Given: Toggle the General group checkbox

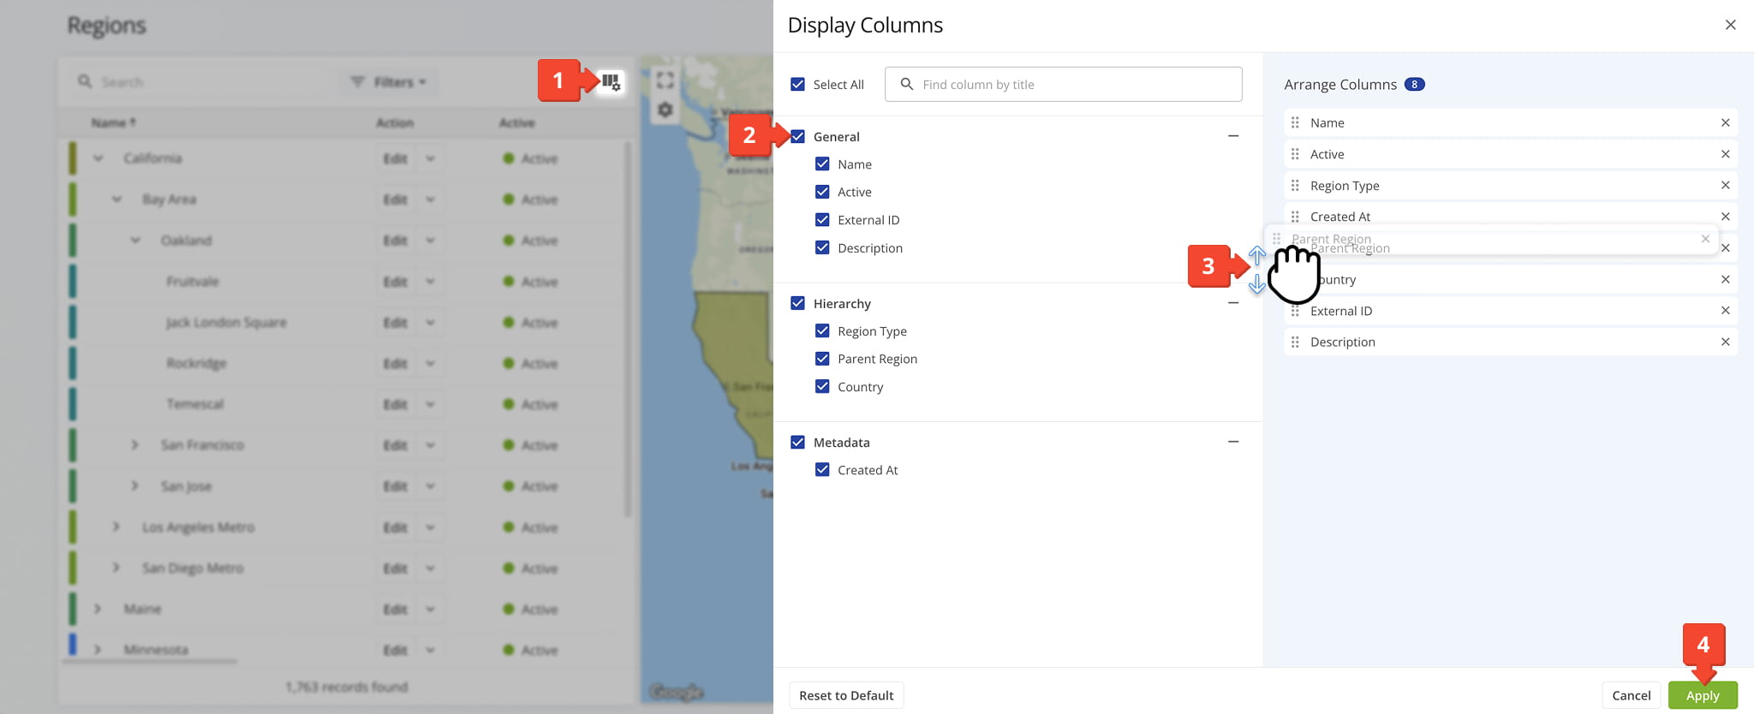Looking at the screenshot, I should pos(797,136).
